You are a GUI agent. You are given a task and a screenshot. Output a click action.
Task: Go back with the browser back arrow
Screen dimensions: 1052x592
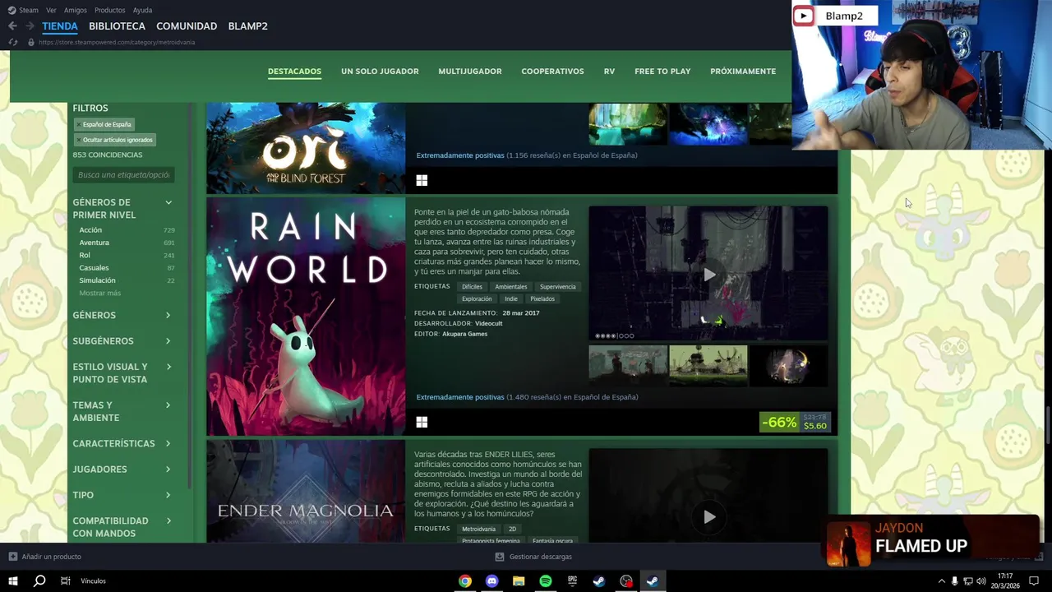point(12,26)
